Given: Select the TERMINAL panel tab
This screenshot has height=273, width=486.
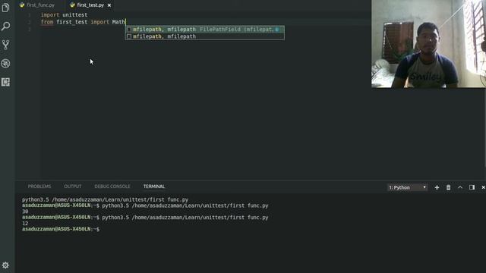Looking at the screenshot, I should coord(154,187).
